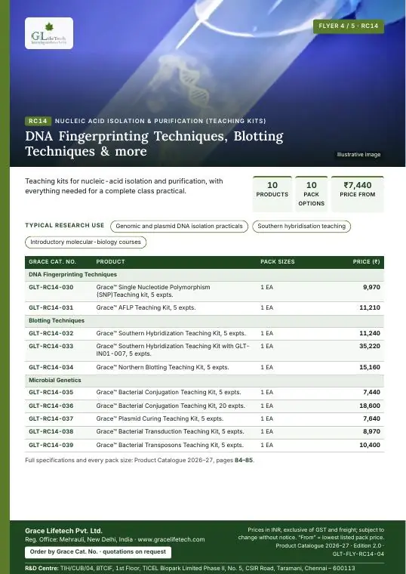Click price 15,160
The height and width of the screenshot is (574, 406).
click(370, 368)
